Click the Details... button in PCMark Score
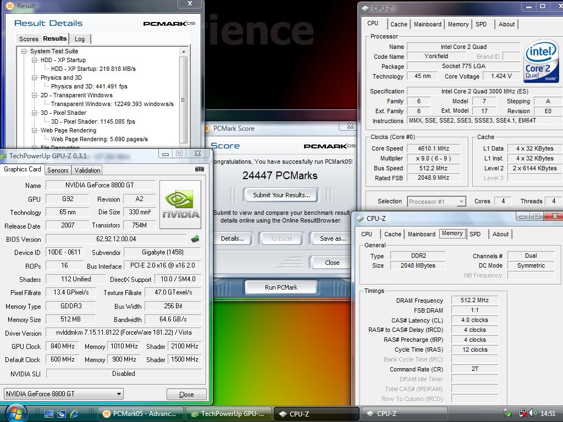This screenshot has width=563, height=422. 233,238
